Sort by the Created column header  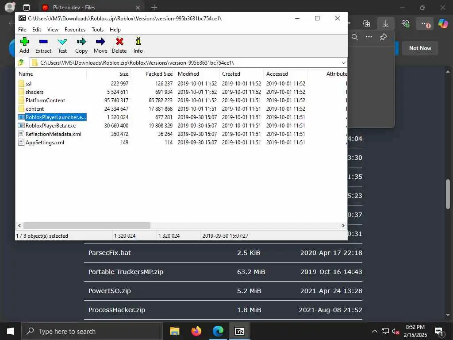pos(241,74)
